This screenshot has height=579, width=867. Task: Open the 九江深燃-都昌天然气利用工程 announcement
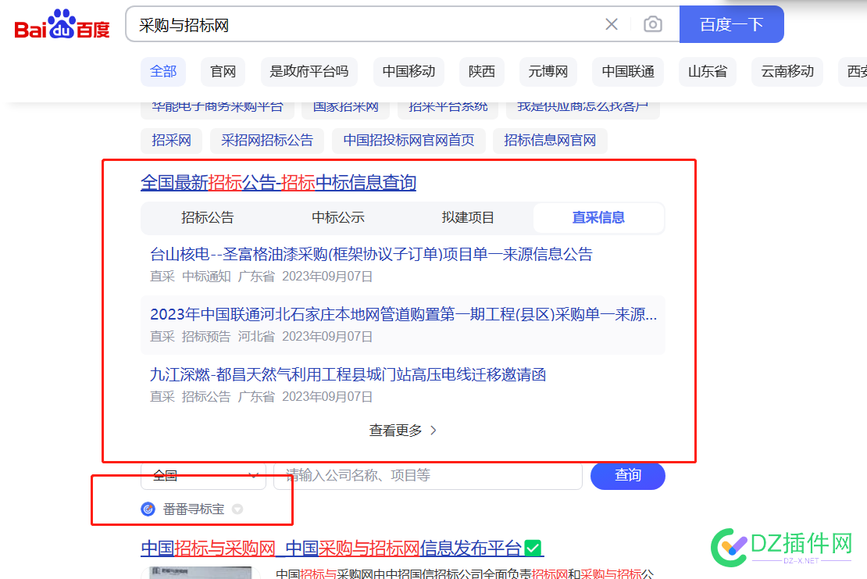point(348,375)
